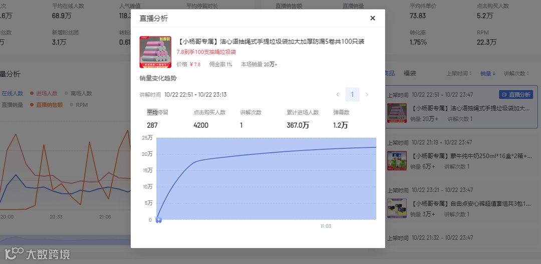Switch to the 福袋 tab

[x=410, y=73]
